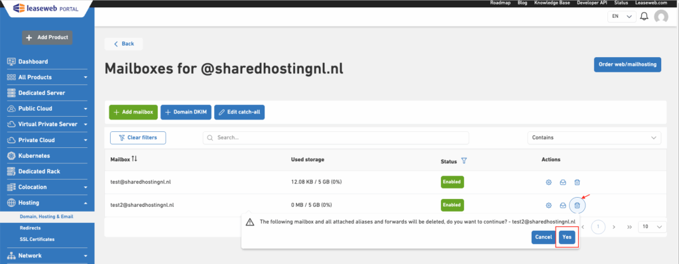The width and height of the screenshot is (679, 264).
Task: Open the Status top link
Action: (x=621, y=3)
